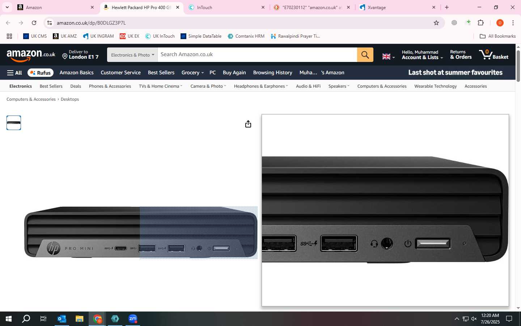Open Outlook from the taskbar
521x326 pixels.
(x=62, y=319)
